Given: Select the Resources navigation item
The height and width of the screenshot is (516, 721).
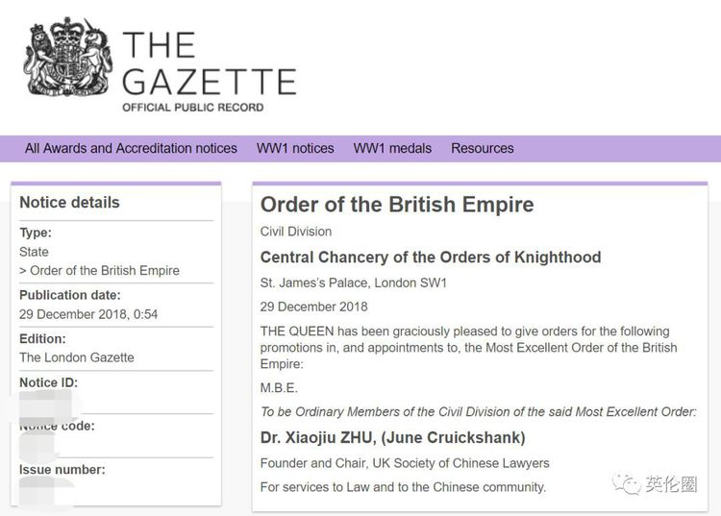Looking at the screenshot, I should click(x=483, y=148).
